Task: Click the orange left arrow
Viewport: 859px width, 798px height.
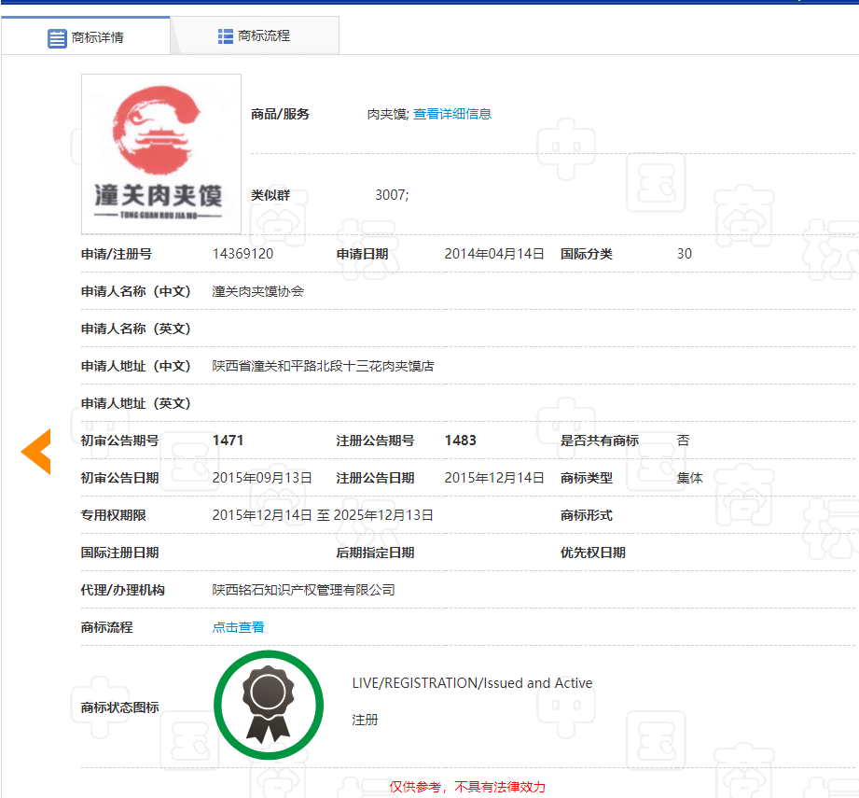Action: coord(36,452)
